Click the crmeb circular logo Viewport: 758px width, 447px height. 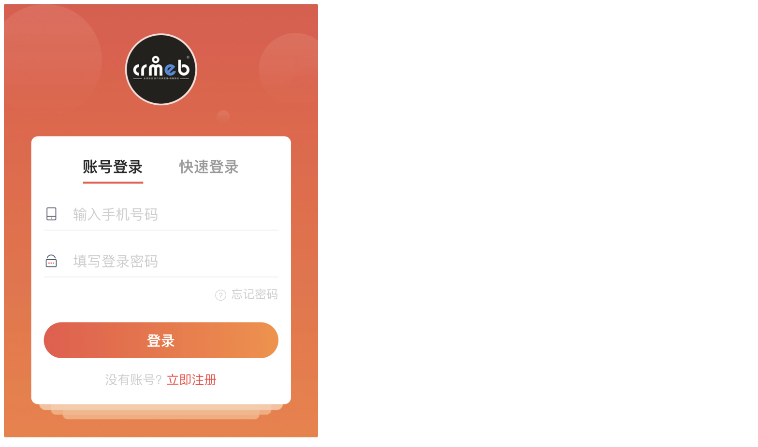161,69
